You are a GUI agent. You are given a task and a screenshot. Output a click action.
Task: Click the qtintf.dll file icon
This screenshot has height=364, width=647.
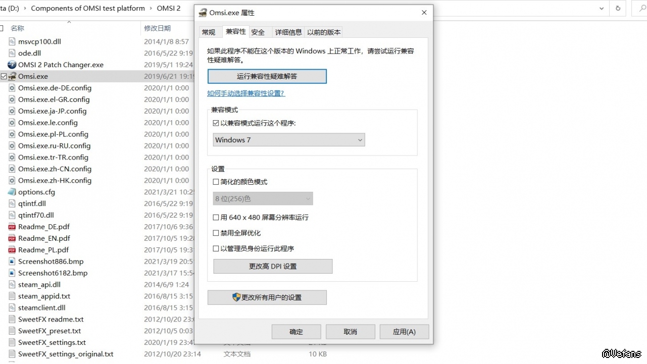point(12,203)
